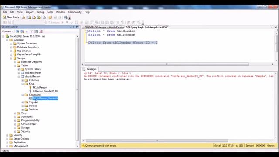The width and height of the screenshot is (279, 157).
Task: Open the Project menu
Action: point(29,12)
